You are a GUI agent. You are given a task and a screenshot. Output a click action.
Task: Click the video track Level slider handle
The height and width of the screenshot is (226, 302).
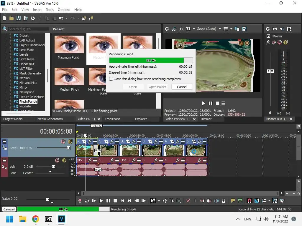[68, 148]
